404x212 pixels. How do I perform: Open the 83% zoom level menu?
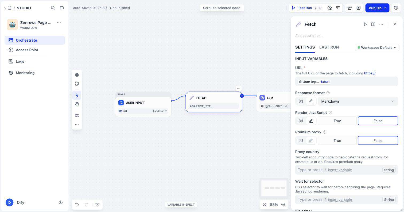tap(274, 205)
